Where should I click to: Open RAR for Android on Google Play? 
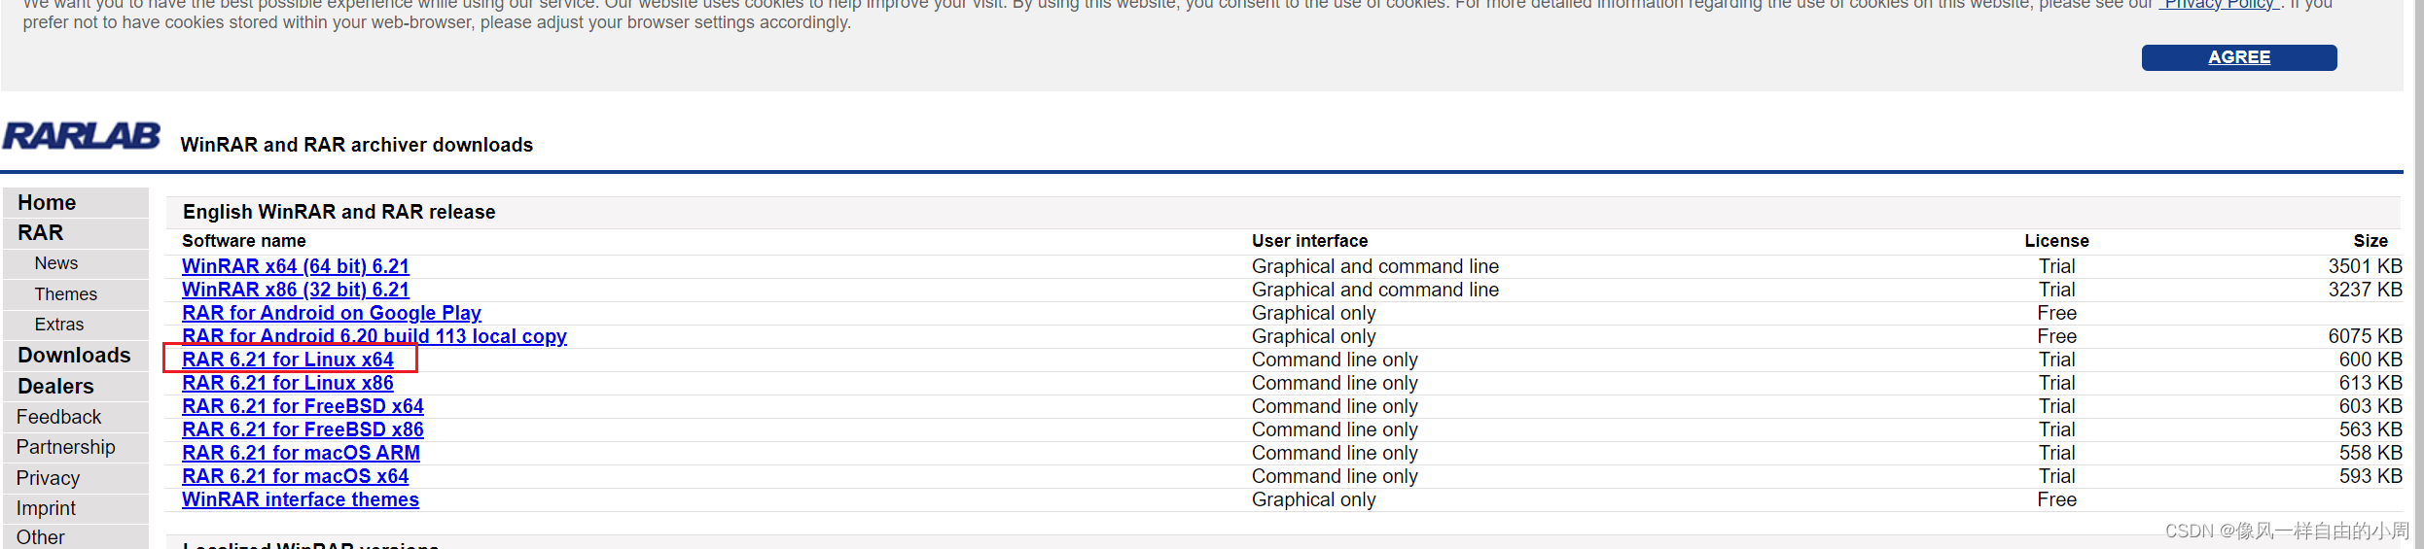[332, 313]
